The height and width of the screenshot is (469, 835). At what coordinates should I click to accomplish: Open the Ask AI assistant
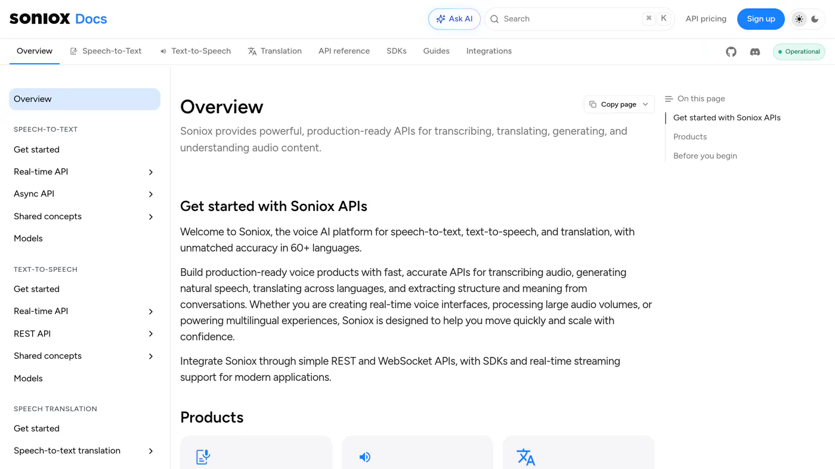454,19
